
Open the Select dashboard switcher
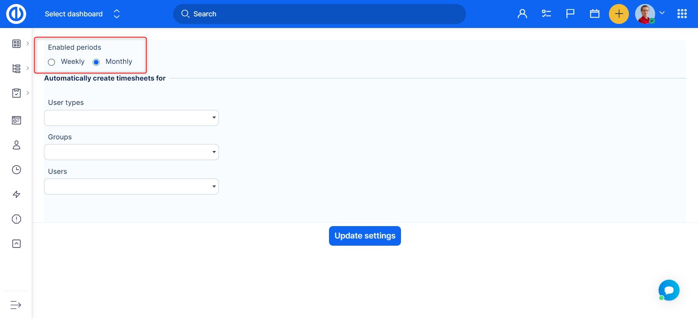tap(82, 14)
